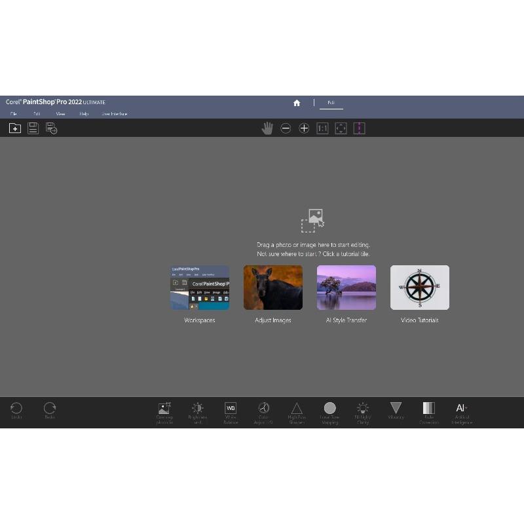Screen dimensions: 524x524
Task: Open the Fade Correction tool
Action: (x=429, y=413)
